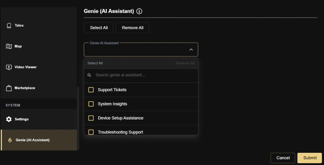Click the Settings gear icon
324x165 pixels.
click(x=9, y=119)
